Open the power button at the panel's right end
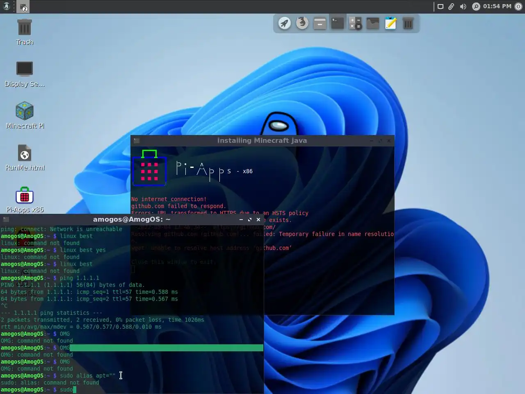The width and height of the screenshot is (525, 394). [518, 7]
